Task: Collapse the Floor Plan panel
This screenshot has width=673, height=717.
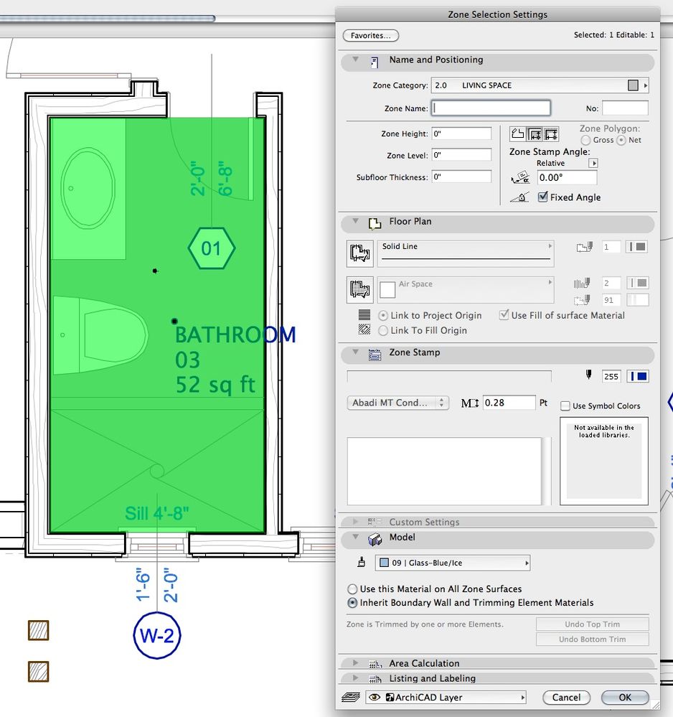Action: point(356,221)
